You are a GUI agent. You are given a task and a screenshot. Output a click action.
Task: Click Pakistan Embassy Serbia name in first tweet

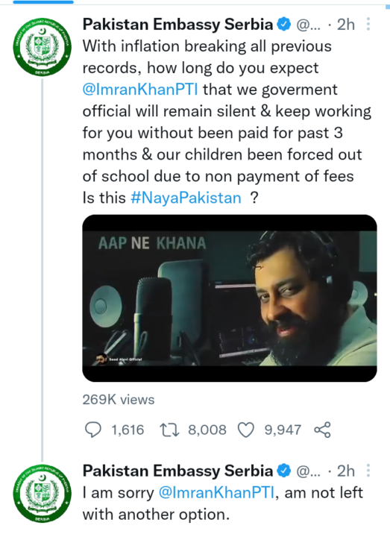177,25
